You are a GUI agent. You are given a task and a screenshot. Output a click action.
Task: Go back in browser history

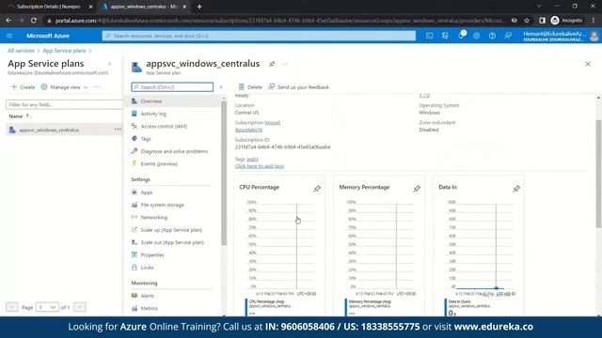pos(8,21)
